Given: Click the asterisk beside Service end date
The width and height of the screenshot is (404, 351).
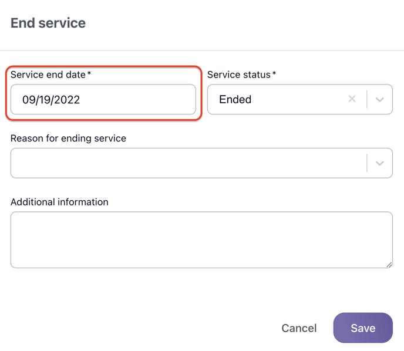Looking at the screenshot, I should tap(89, 75).
